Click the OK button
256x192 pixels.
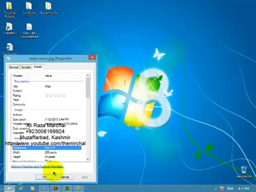coord(45,177)
